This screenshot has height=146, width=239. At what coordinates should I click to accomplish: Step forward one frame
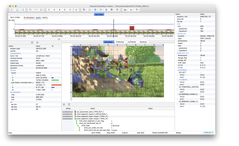(x=65, y=10)
